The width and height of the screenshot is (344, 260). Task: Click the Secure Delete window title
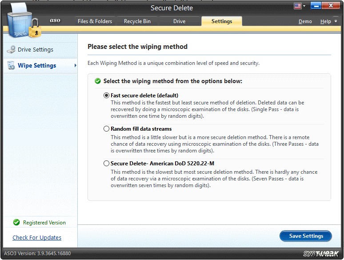tap(172, 8)
